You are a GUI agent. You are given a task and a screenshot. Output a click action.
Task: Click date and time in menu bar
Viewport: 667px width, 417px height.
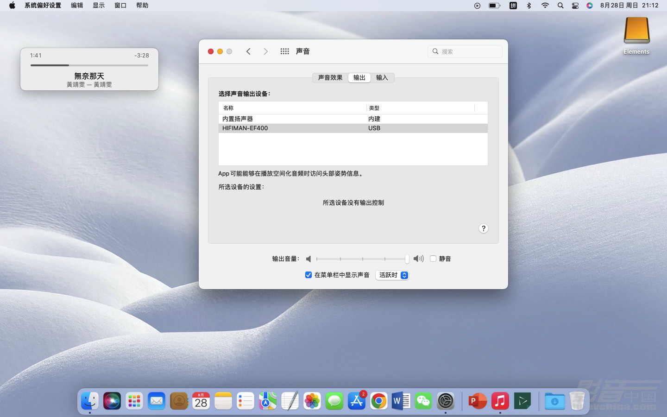629,6
